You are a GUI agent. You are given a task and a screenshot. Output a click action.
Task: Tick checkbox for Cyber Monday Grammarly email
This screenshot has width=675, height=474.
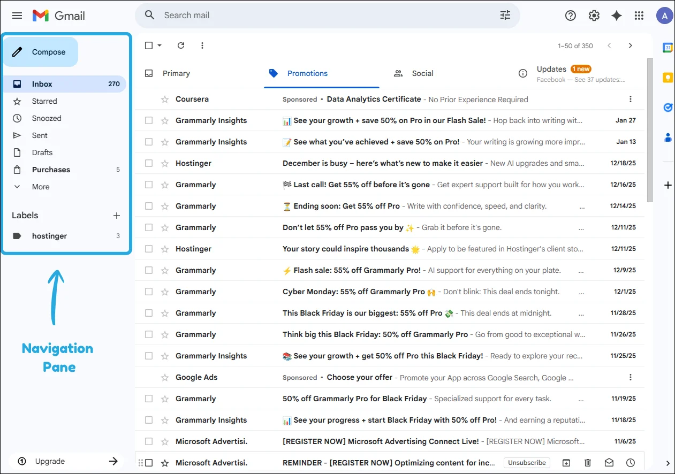pyautogui.click(x=149, y=292)
